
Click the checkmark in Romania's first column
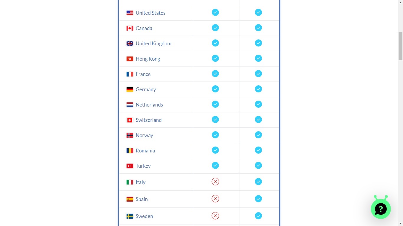pyautogui.click(x=215, y=150)
